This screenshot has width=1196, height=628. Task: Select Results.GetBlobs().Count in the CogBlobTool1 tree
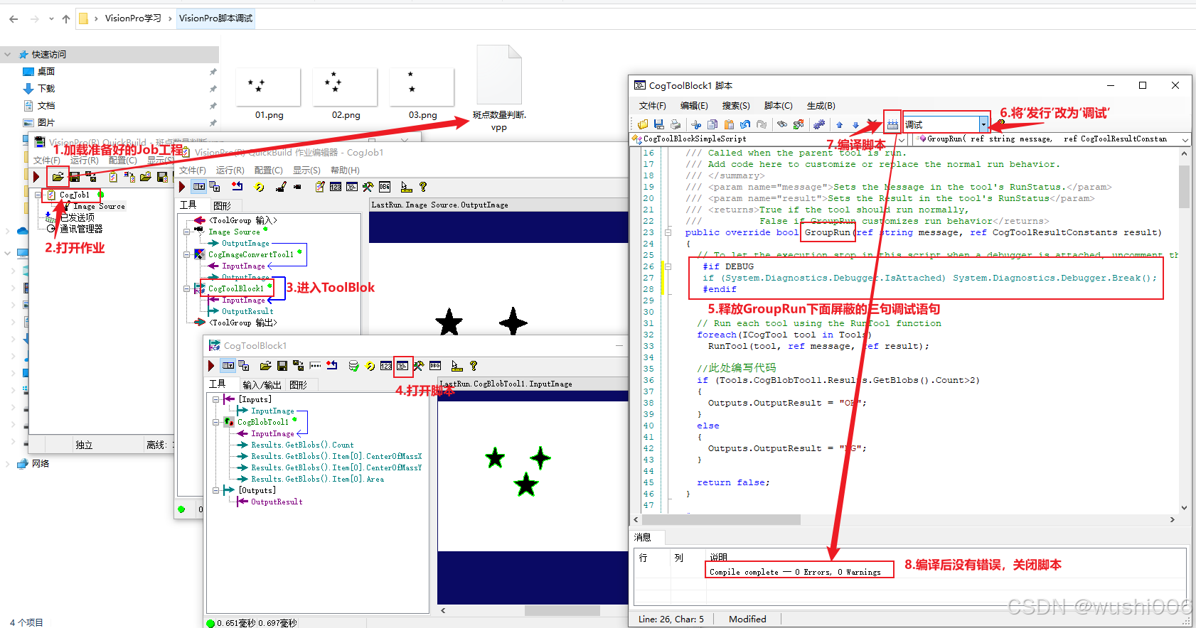tap(302, 445)
